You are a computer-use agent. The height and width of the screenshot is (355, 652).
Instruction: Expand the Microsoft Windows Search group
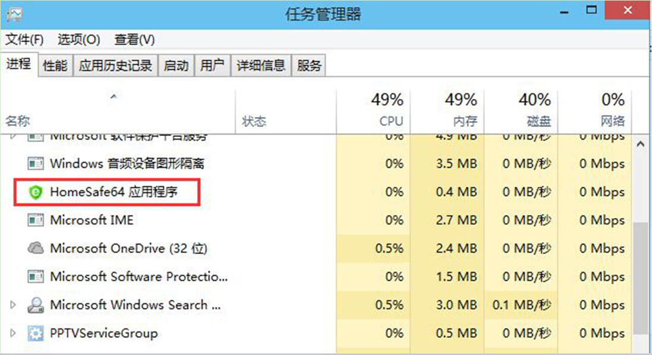coord(13,305)
